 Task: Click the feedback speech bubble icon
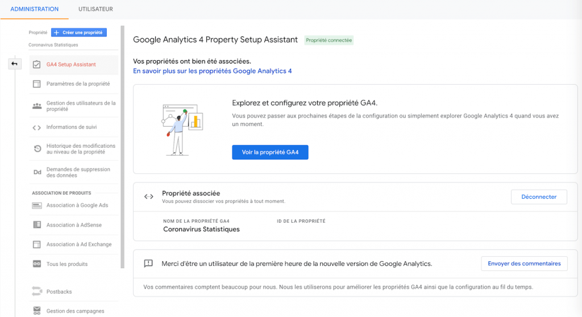pyautogui.click(x=148, y=264)
